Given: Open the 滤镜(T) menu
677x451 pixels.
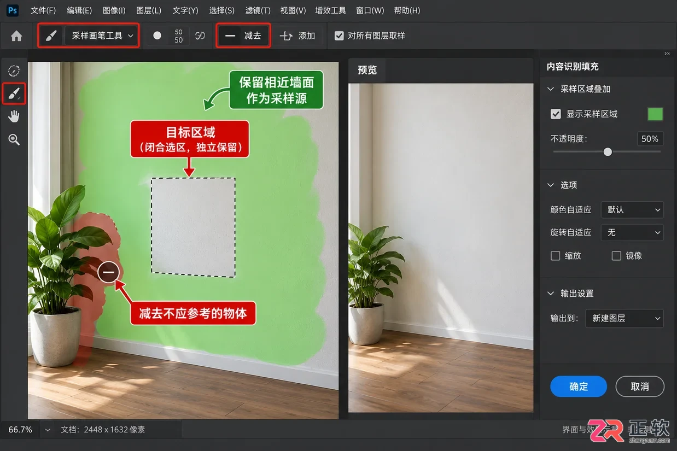Looking at the screenshot, I should [x=258, y=10].
